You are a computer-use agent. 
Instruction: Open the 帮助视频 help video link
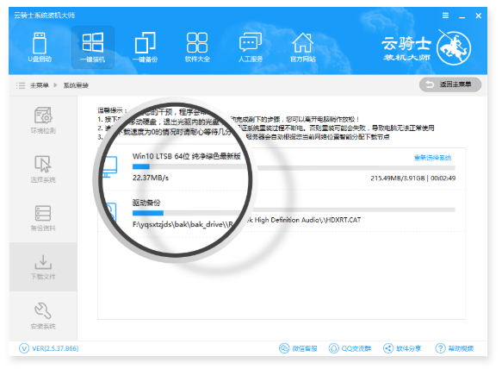pos(461,348)
